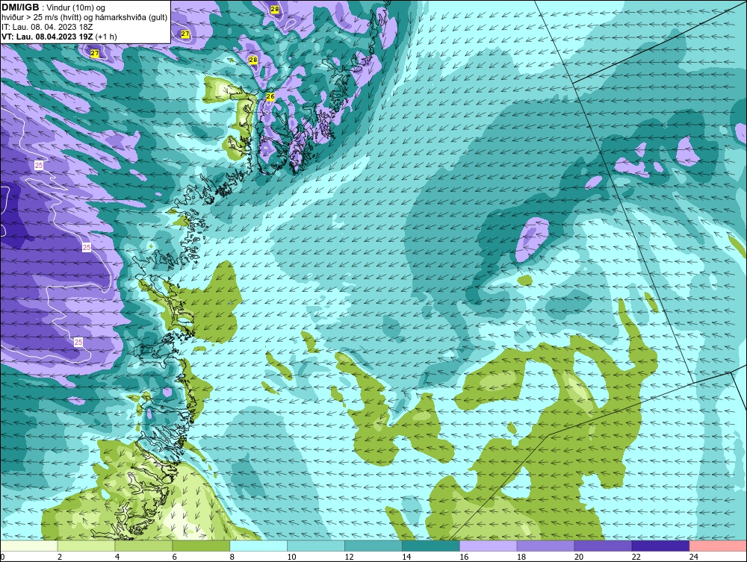Image resolution: width=747 pixels, height=562 pixels.
Task: Pick the 20–22 m/s violet legend swatch
Action: click(603, 546)
